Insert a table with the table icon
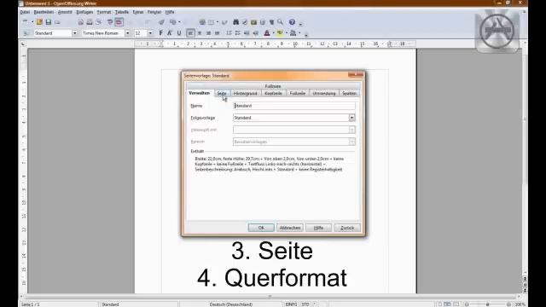This screenshot has height=307, width=546. point(211,22)
